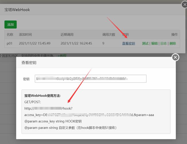
Task: Click the call count value 9
Action: tap(103, 43)
